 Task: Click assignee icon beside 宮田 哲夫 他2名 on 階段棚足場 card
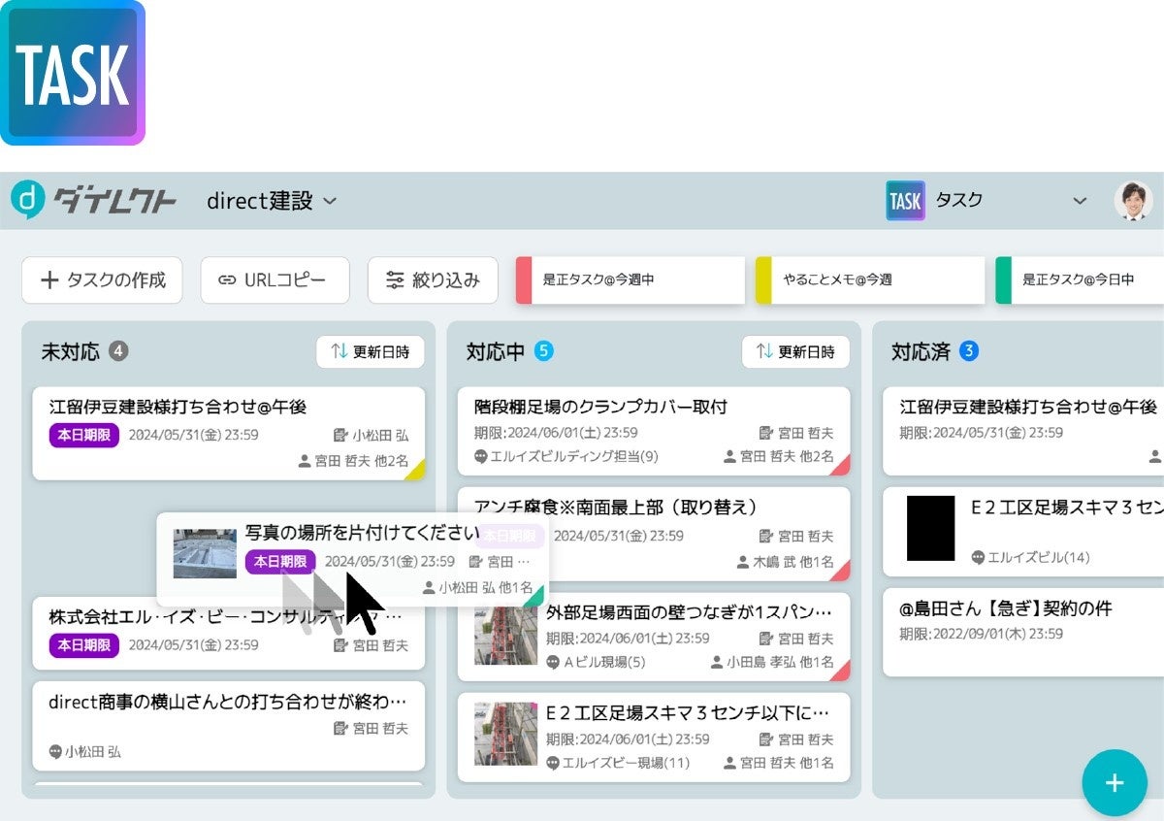(730, 456)
